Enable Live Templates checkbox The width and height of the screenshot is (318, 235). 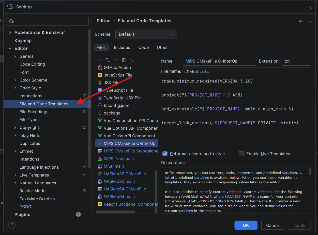[241, 154]
